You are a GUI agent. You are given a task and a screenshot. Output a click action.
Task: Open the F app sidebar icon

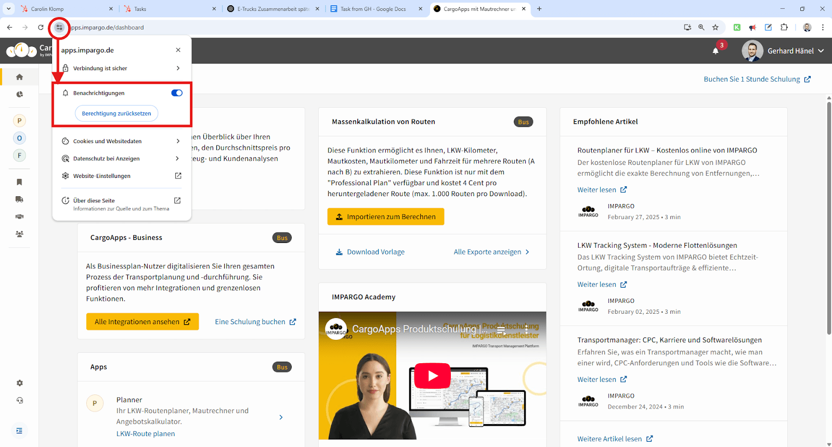click(x=19, y=155)
